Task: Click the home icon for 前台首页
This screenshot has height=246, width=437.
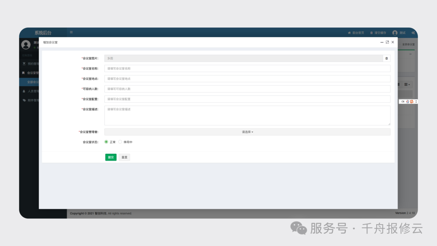Action: coord(349,32)
